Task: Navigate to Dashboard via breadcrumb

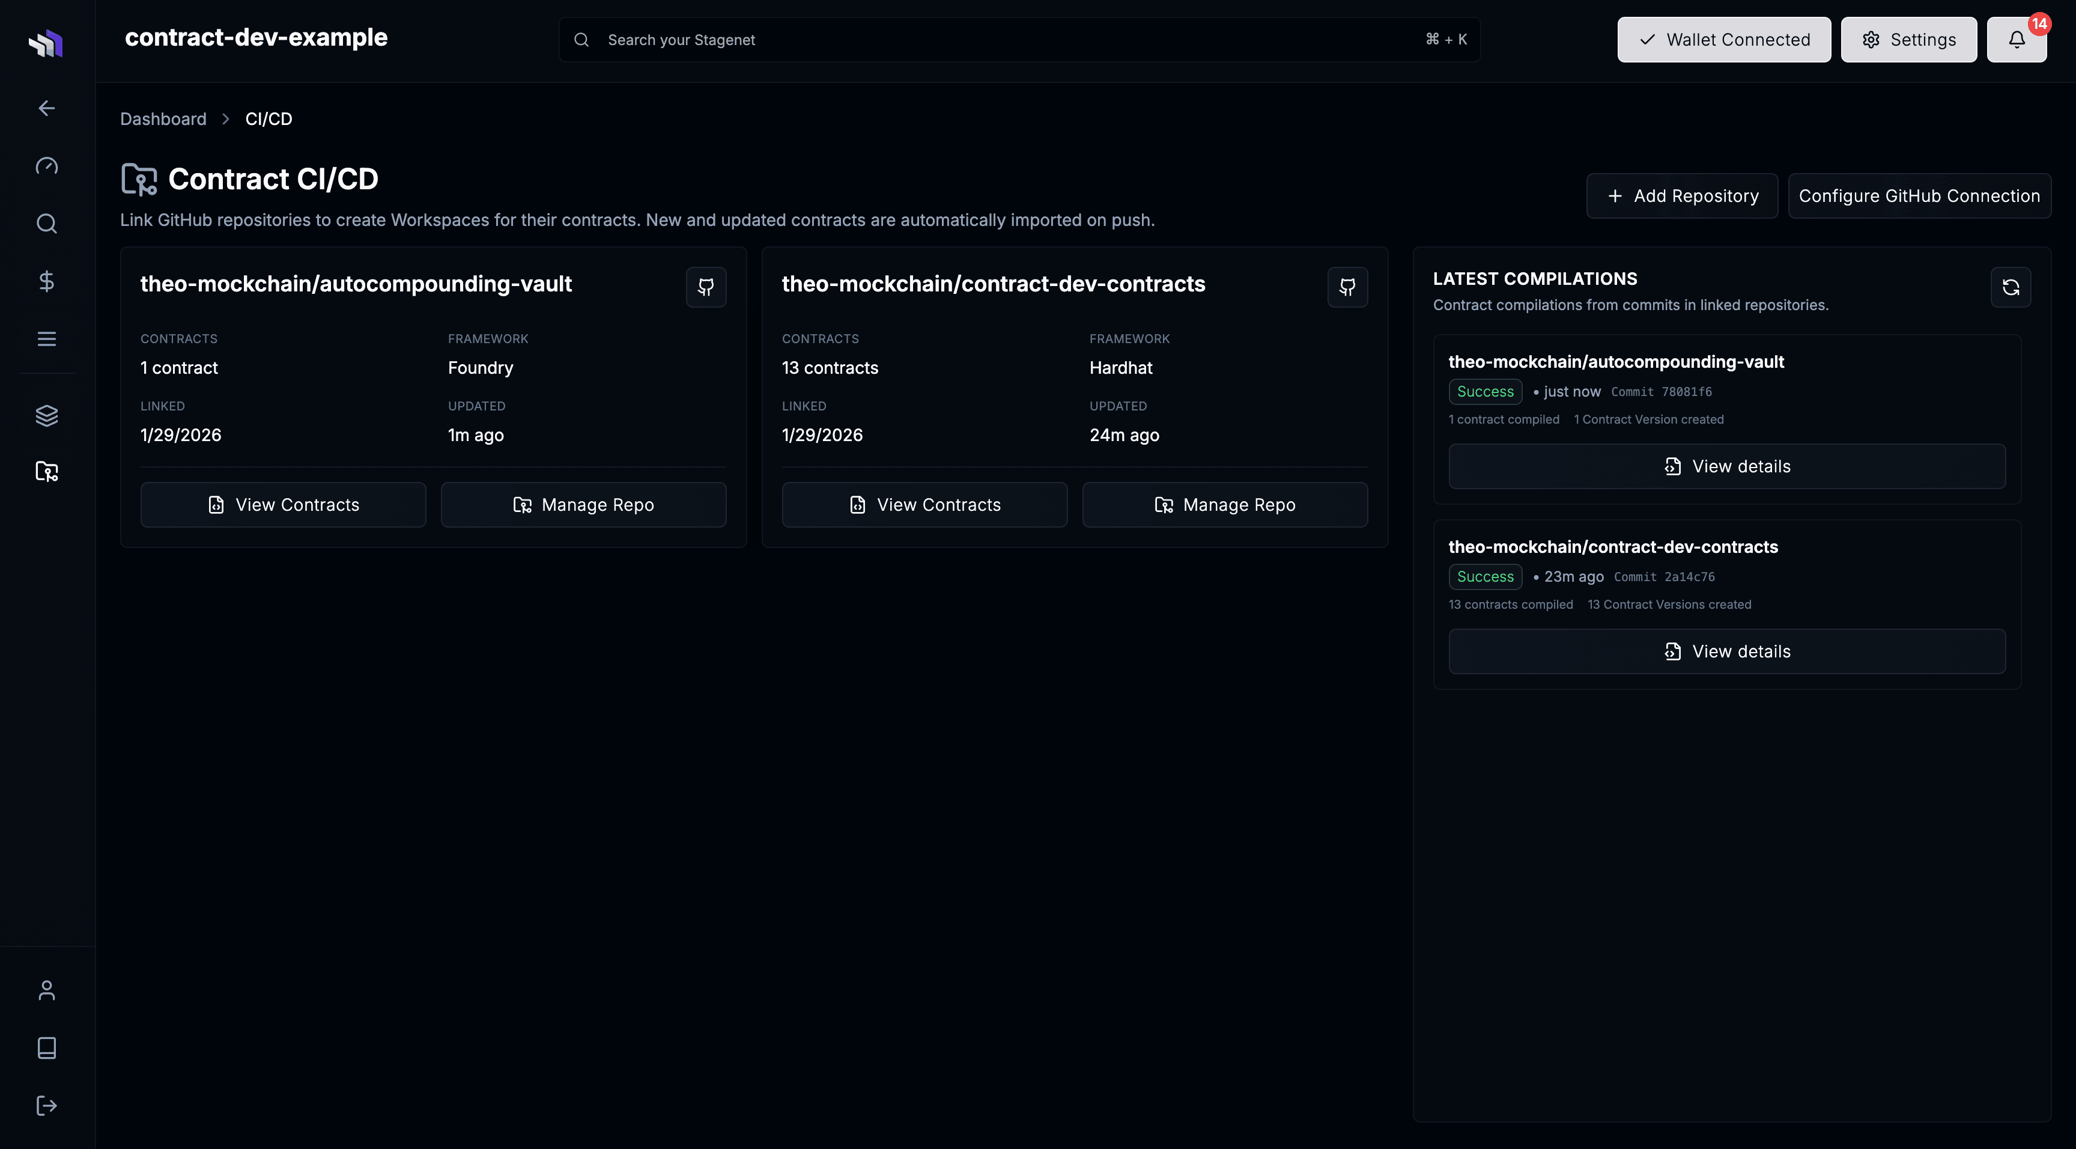Action: tap(163, 118)
